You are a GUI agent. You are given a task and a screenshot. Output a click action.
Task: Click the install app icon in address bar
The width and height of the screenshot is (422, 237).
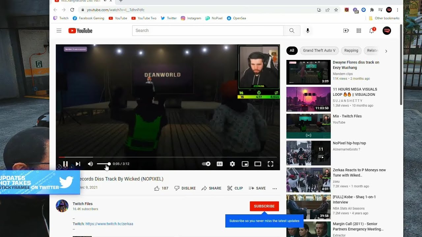coord(319,10)
